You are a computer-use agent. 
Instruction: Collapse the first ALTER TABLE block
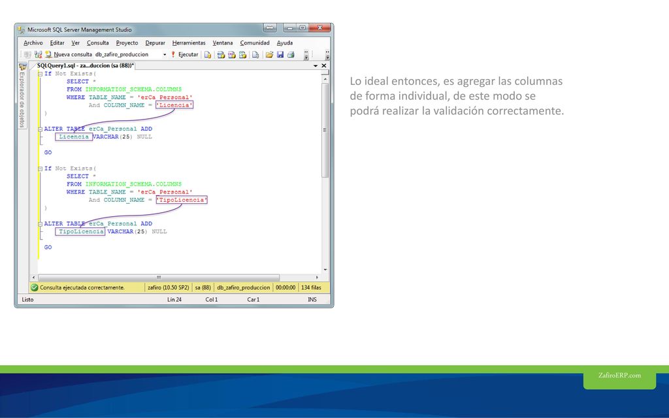tap(40, 129)
